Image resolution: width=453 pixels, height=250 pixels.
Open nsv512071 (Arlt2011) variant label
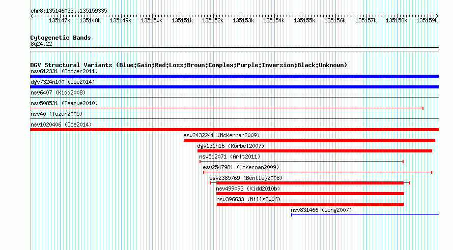pyautogui.click(x=230, y=157)
